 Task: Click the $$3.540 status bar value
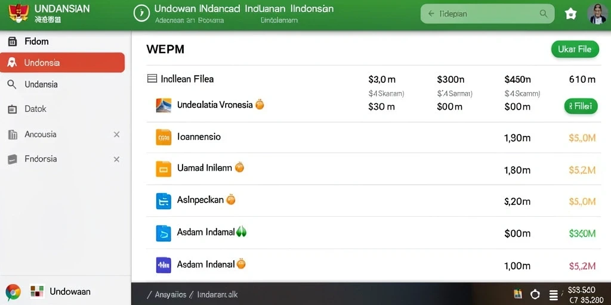581,290
